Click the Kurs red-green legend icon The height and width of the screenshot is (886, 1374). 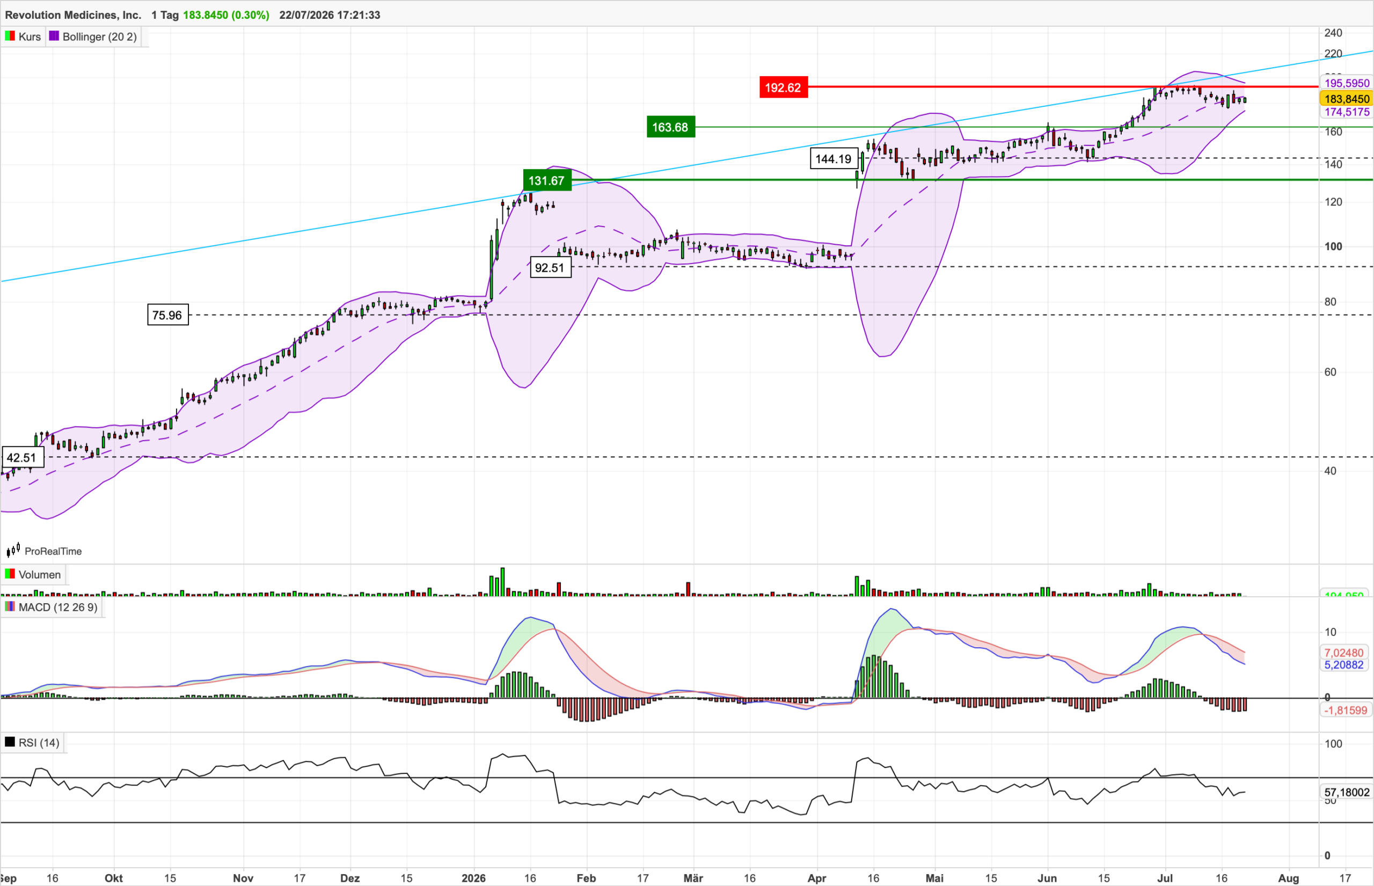(x=10, y=36)
